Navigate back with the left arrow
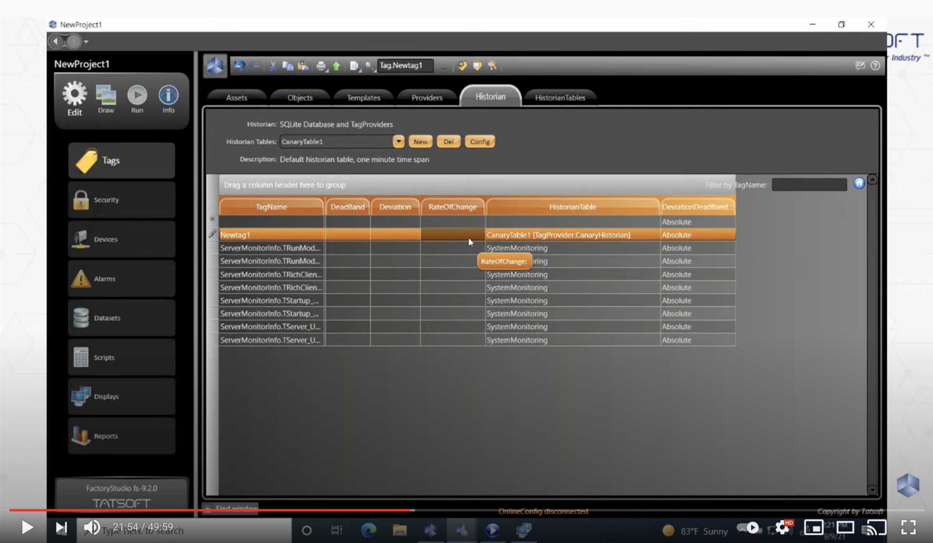 [56, 42]
